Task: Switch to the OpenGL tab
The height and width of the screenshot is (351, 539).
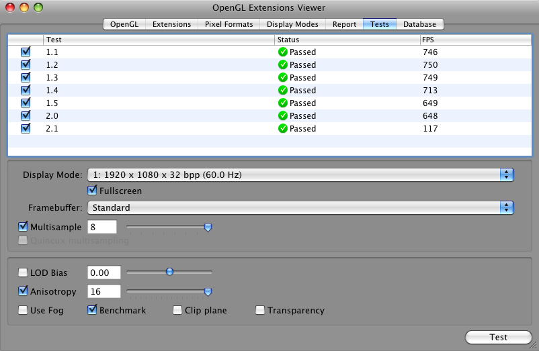Action: pos(124,24)
